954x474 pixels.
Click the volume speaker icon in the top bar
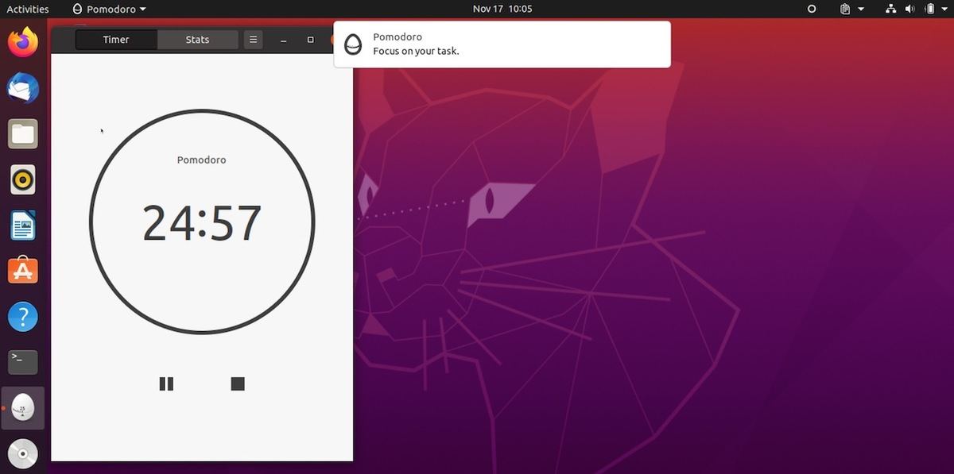(909, 9)
